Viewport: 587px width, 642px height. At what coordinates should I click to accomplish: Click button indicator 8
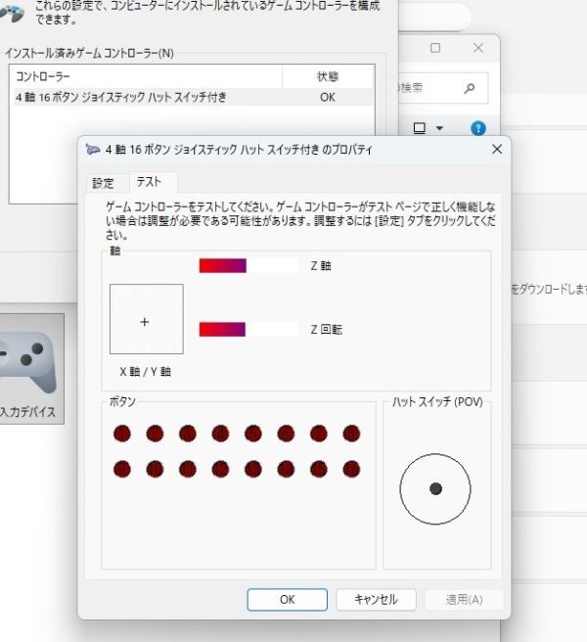pyautogui.click(x=351, y=434)
